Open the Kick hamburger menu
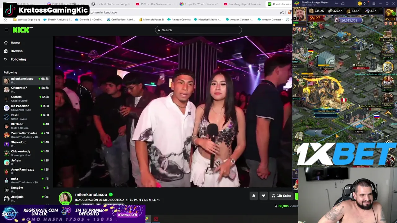 pyautogui.click(x=7, y=30)
